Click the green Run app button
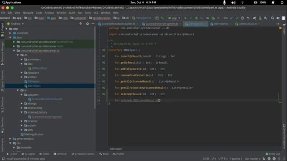 point(185,18)
